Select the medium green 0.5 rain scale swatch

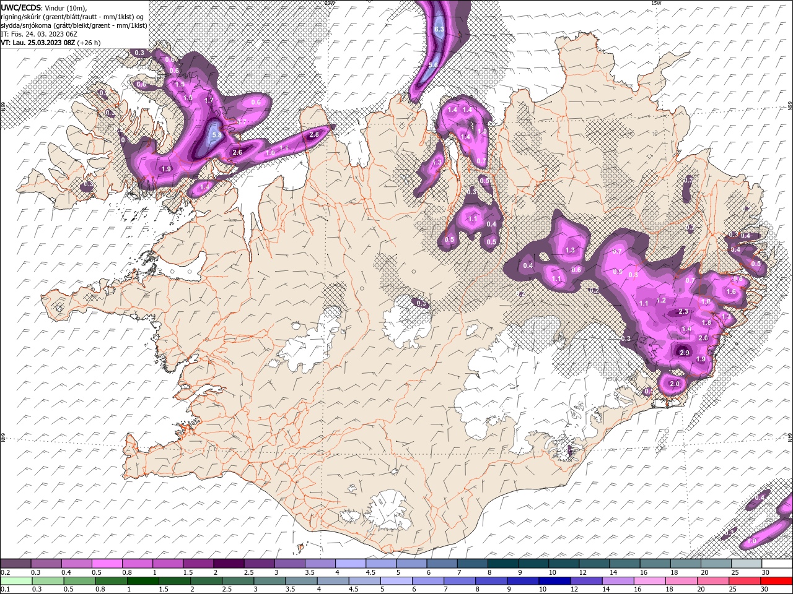click(79, 581)
